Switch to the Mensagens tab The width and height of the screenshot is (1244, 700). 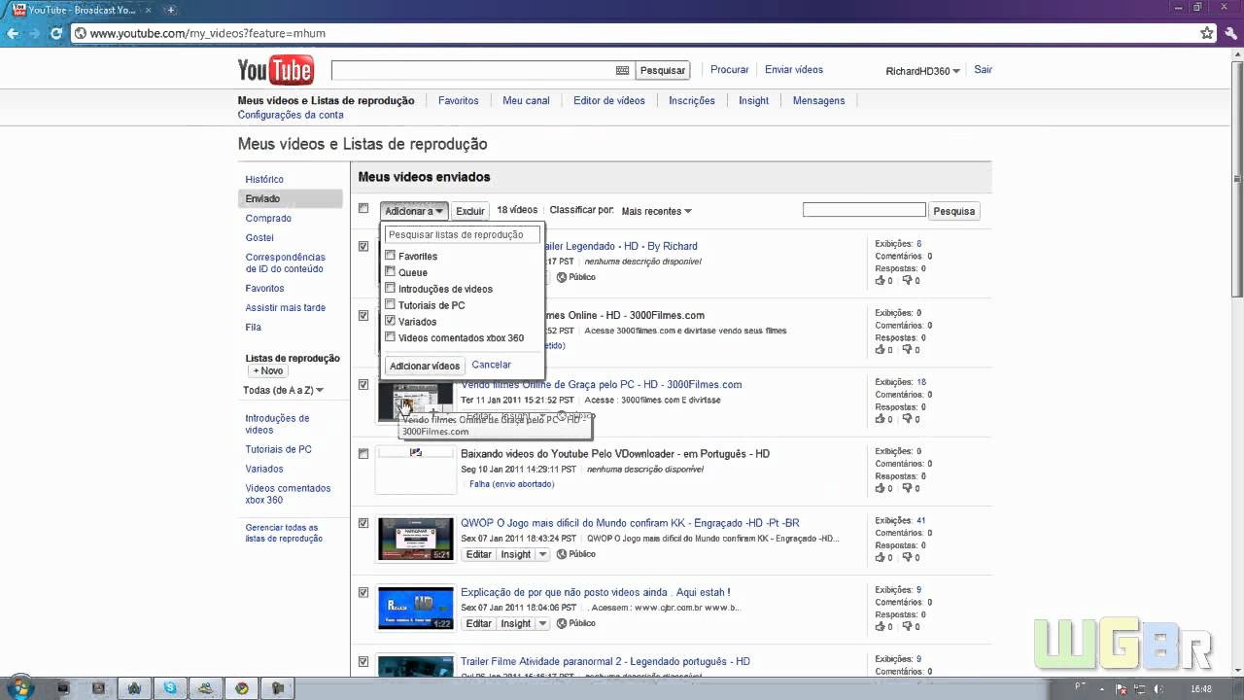pos(818,100)
